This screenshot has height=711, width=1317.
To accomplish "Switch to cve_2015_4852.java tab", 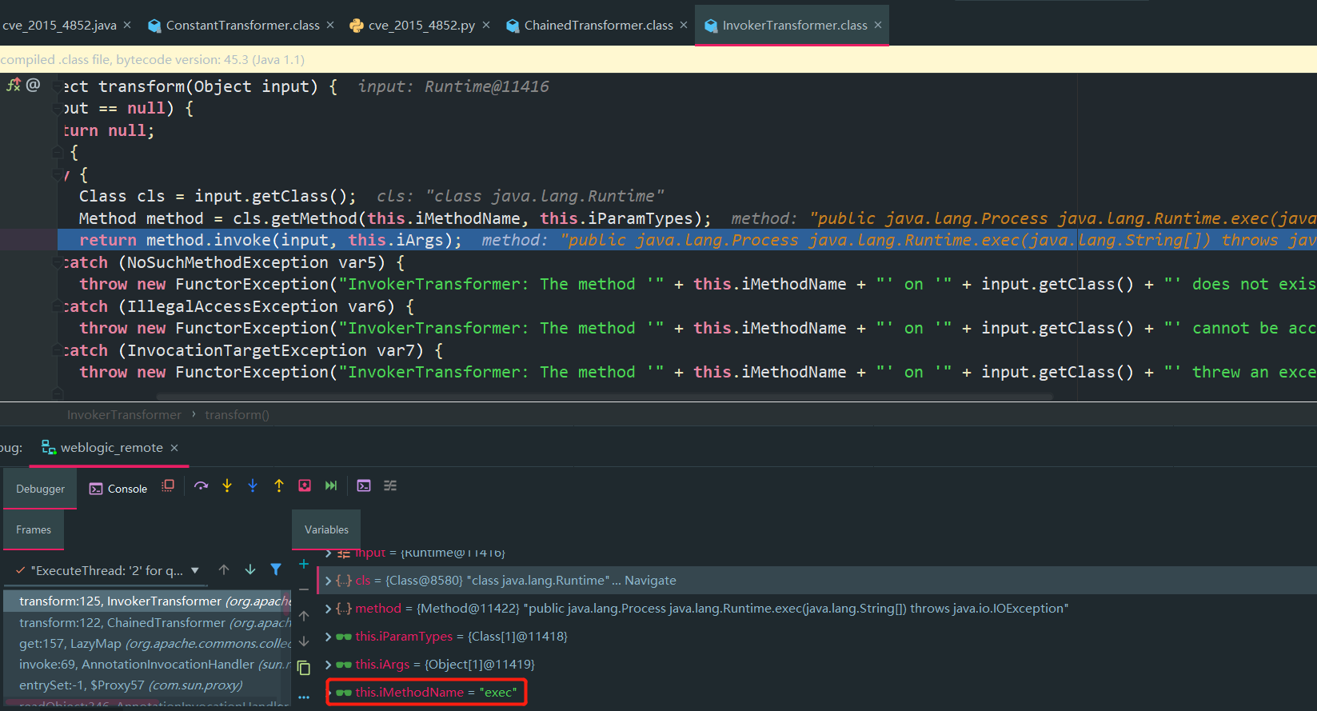I will [59, 26].
